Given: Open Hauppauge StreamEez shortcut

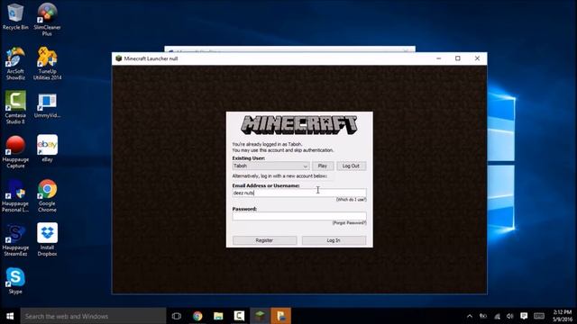Looking at the screenshot, I should pos(15,239).
